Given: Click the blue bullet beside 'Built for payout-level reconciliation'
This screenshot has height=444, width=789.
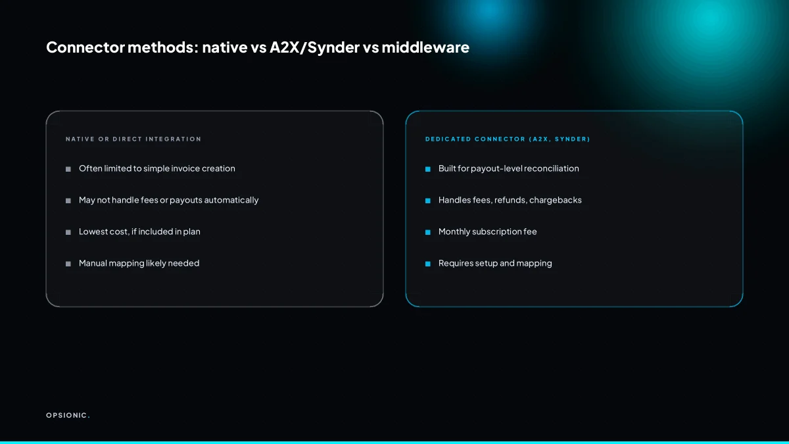Looking at the screenshot, I should [428, 169].
